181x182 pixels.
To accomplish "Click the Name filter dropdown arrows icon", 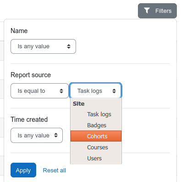I will (x=69, y=46).
